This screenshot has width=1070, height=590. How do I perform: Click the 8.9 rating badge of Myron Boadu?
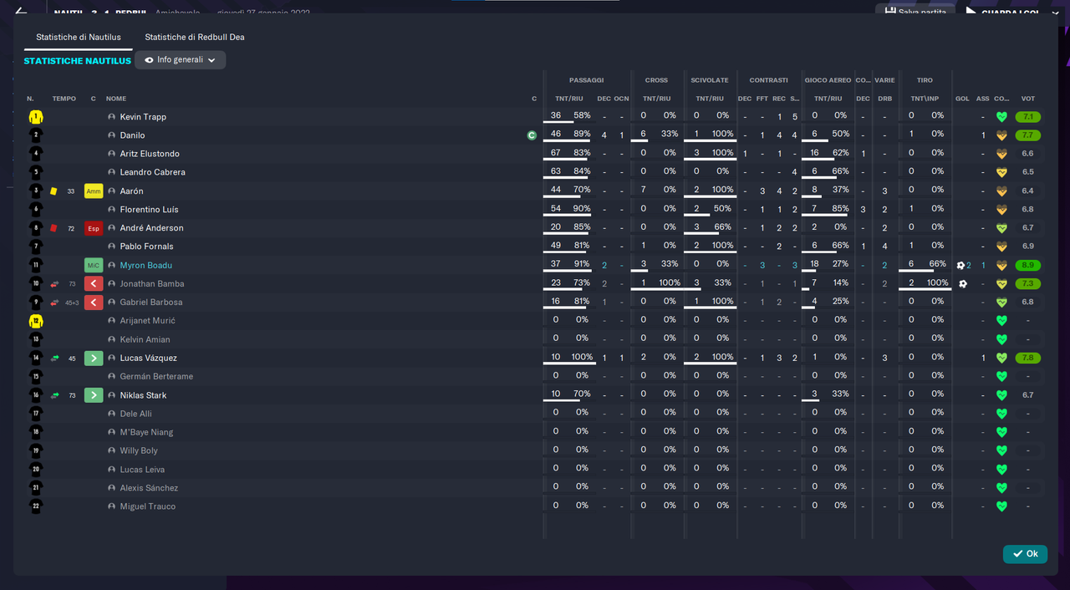point(1028,265)
